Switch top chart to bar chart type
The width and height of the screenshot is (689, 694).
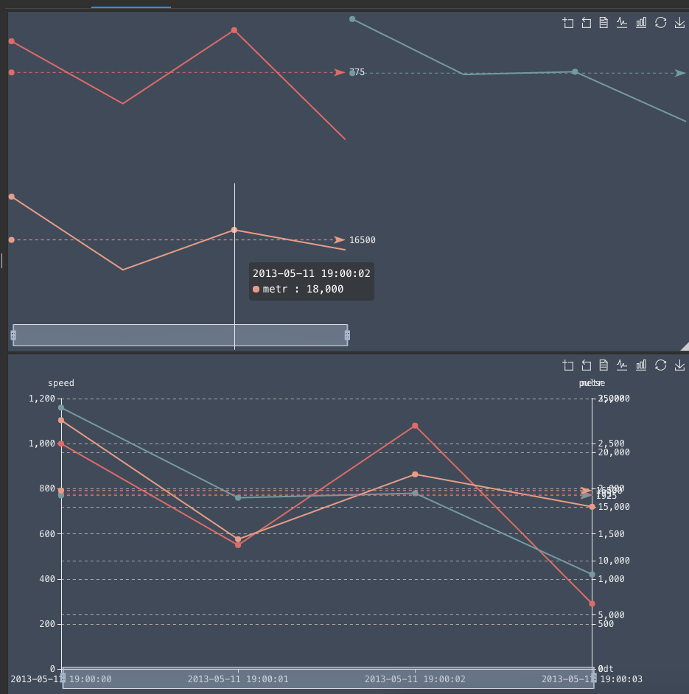click(x=641, y=23)
